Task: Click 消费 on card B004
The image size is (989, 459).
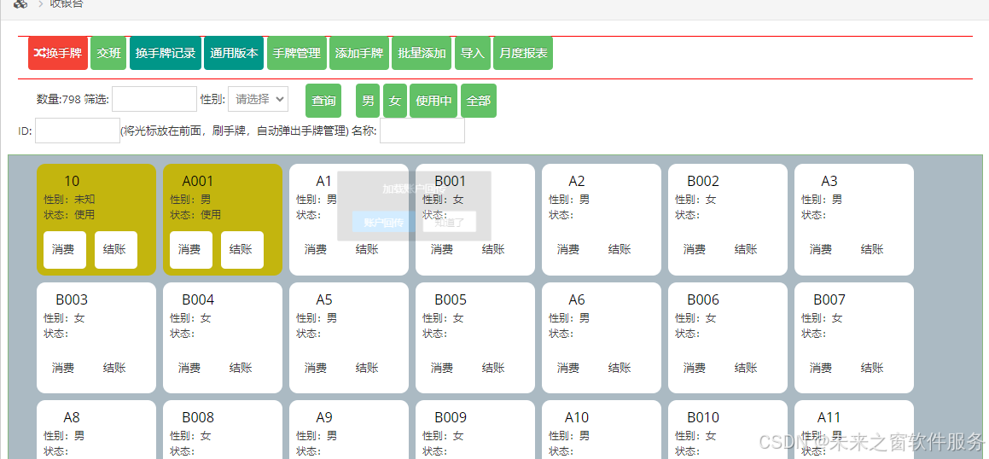Action: (x=189, y=369)
